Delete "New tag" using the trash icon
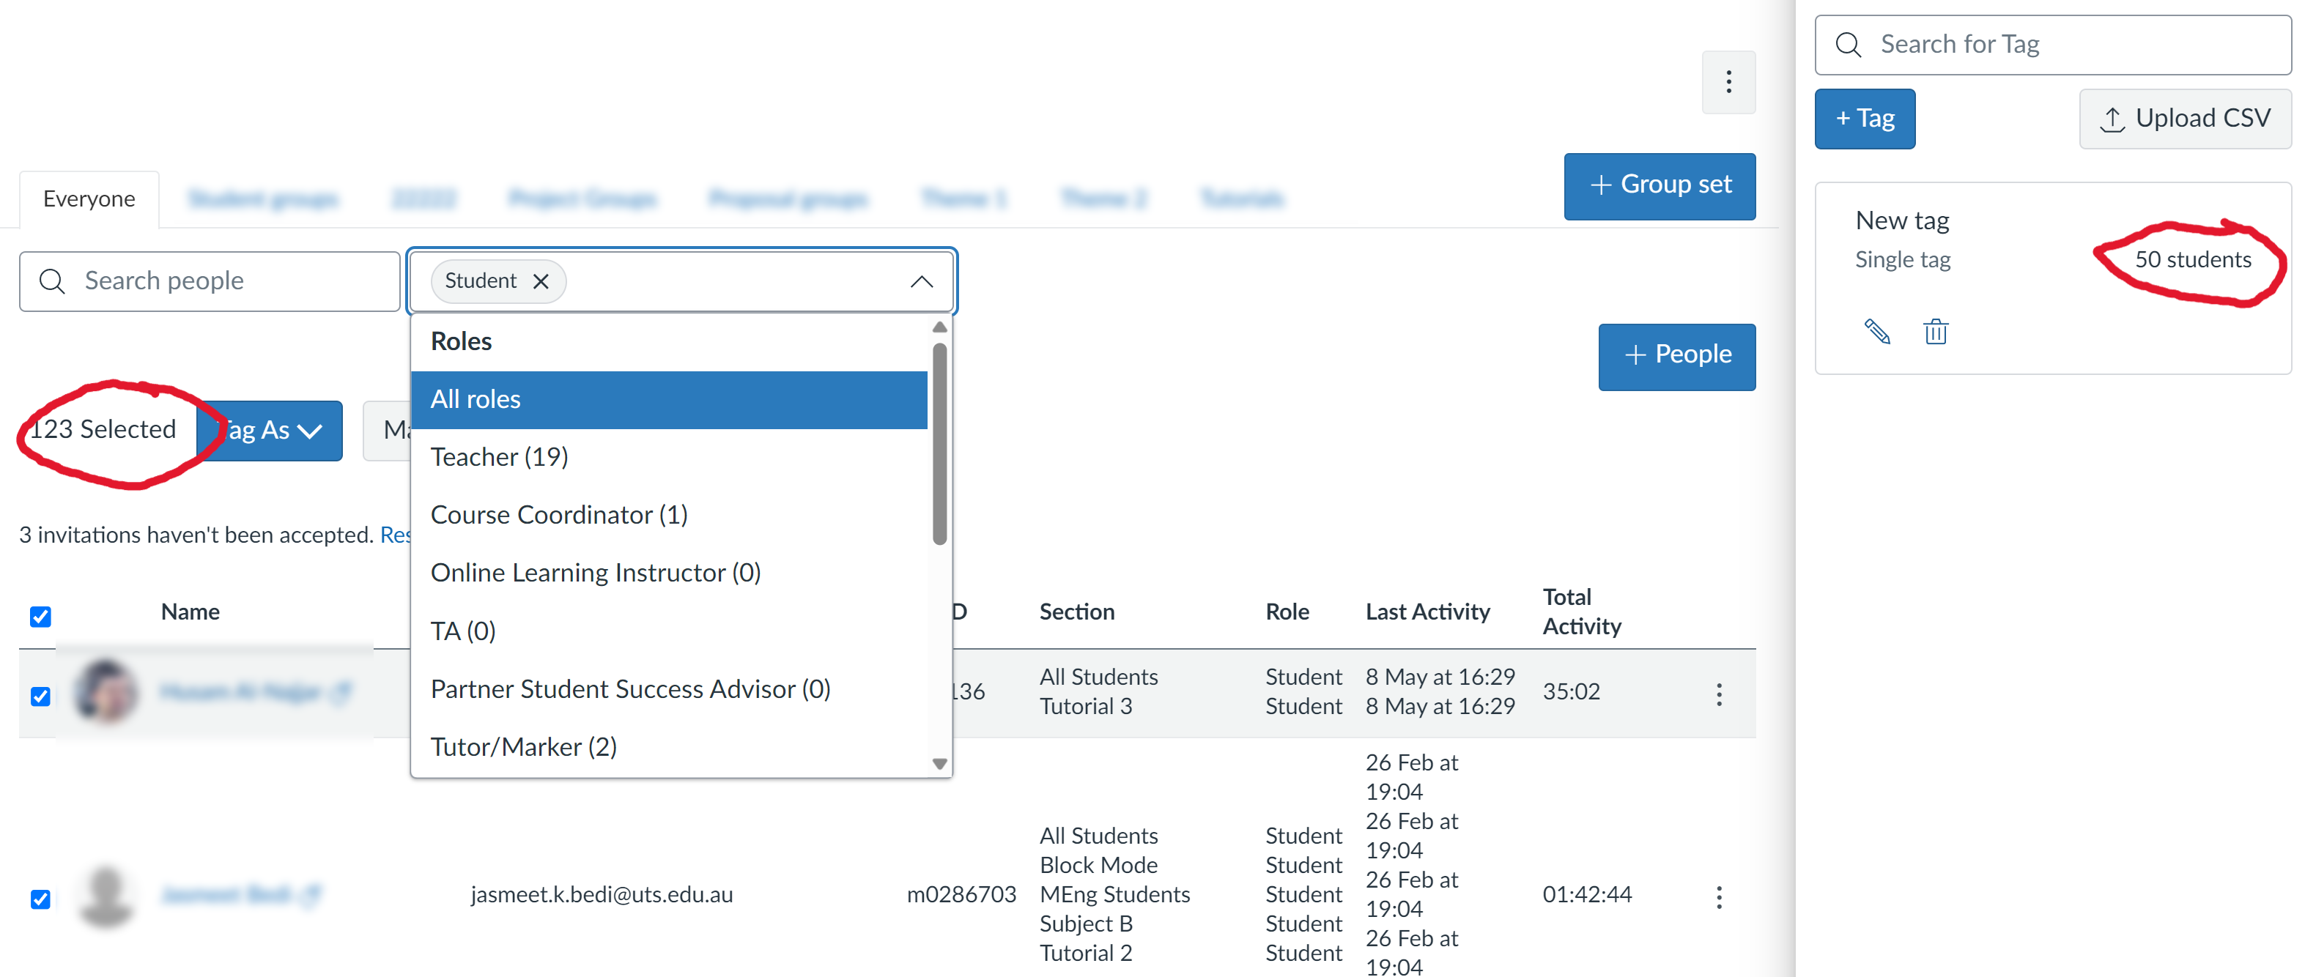Image resolution: width=2305 pixels, height=977 pixels. (x=1936, y=332)
